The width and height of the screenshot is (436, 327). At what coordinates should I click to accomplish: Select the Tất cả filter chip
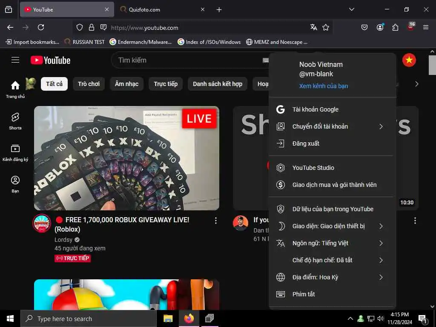pos(54,84)
